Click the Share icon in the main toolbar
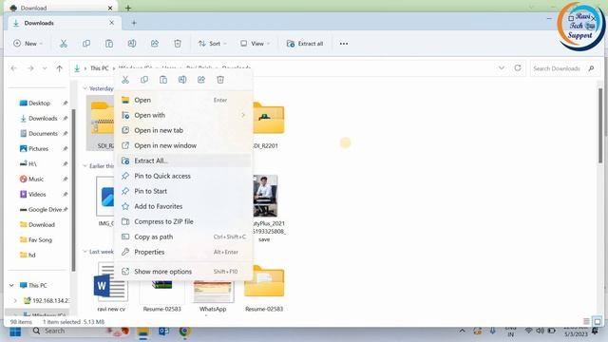Viewport: 608px width, 342px height. pyautogui.click(x=155, y=44)
